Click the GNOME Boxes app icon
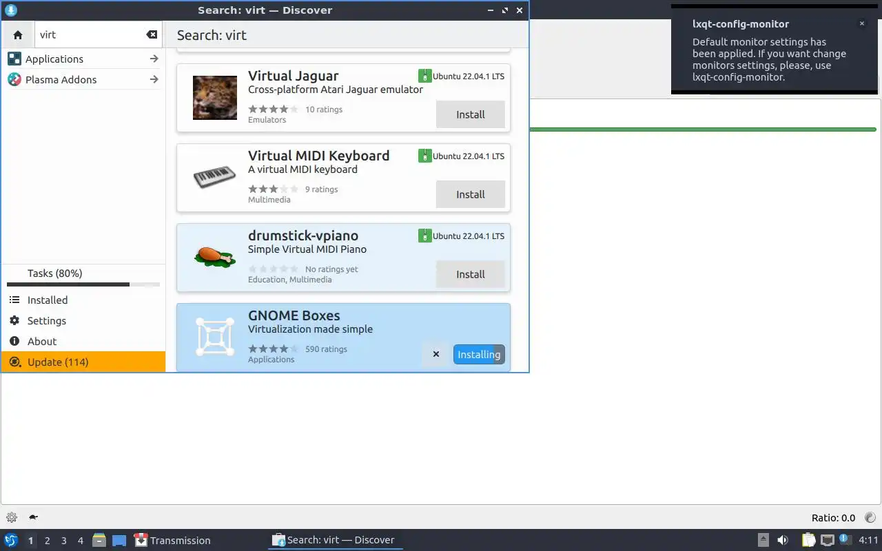Image resolution: width=882 pixels, height=551 pixels. coord(215,337)
